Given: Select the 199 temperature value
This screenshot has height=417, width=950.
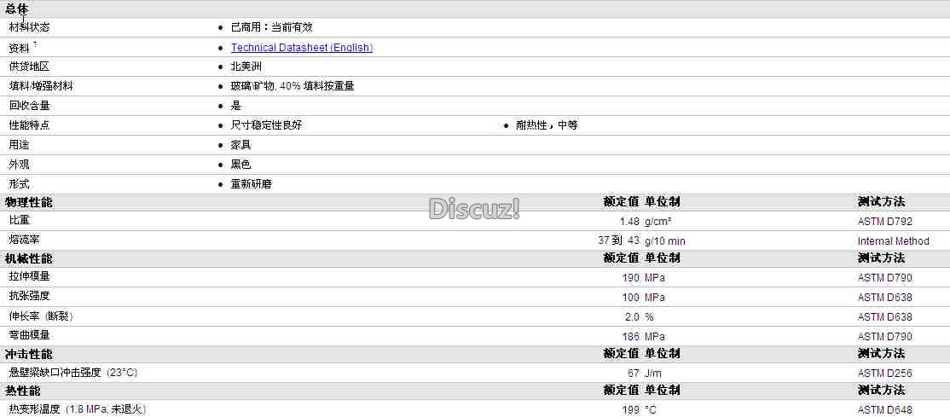Looking at the screenshot, I should pyautogui.click(x=631, y=410).
